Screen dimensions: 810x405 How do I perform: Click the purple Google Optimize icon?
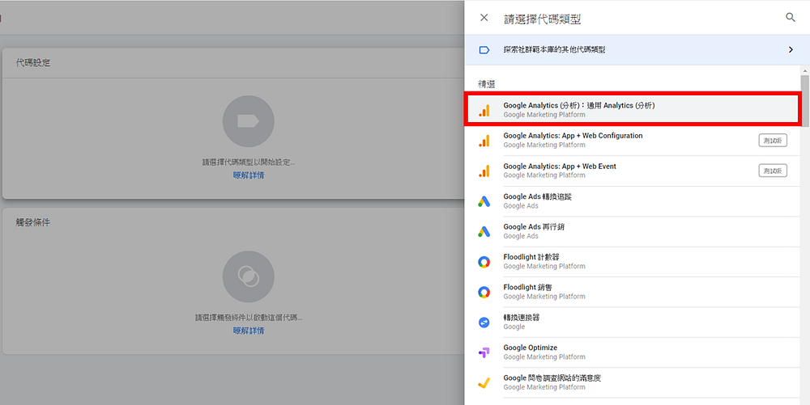484,353
